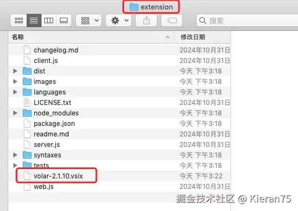Select the node_modules folder icon
Screen dimensions: 298x211
27,113
